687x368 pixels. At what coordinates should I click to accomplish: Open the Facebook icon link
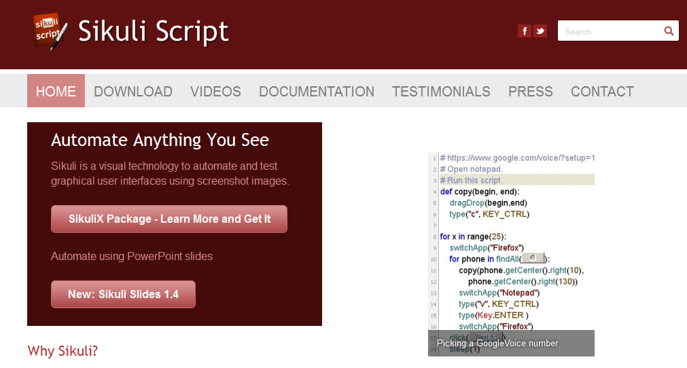[525, 31]
